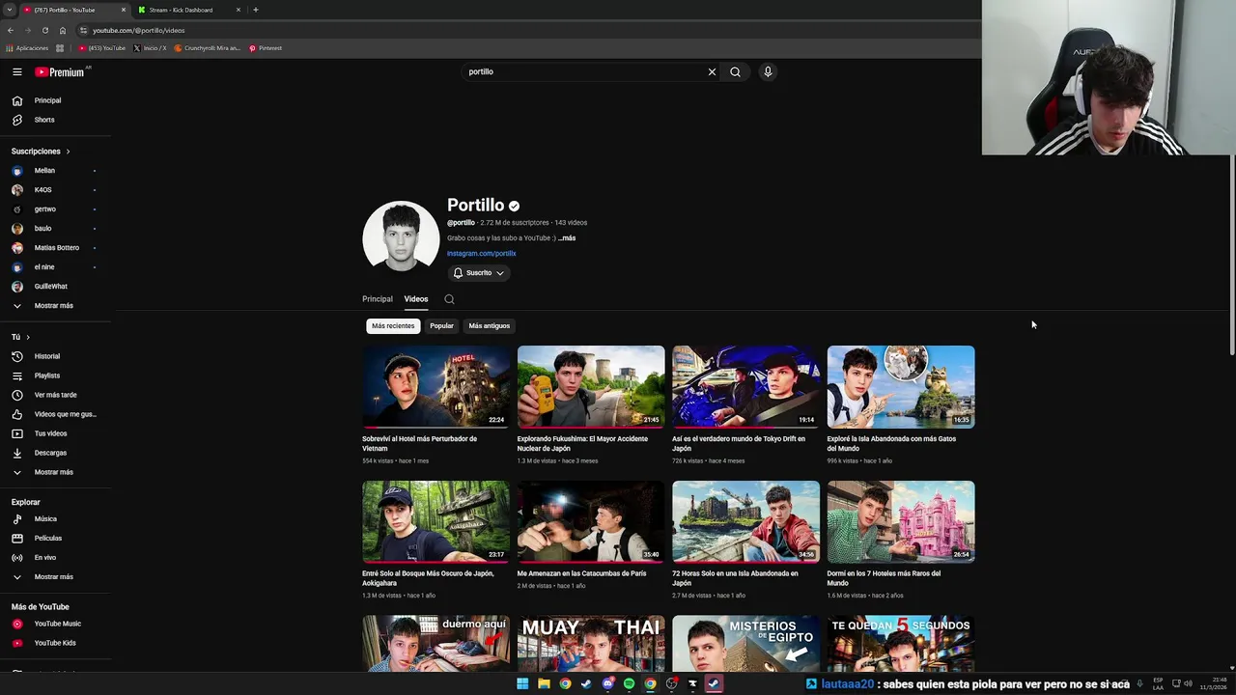The image size is (1236, 695).
Task: Open YouTube Kids from sidebar
Action: point(55,643)
